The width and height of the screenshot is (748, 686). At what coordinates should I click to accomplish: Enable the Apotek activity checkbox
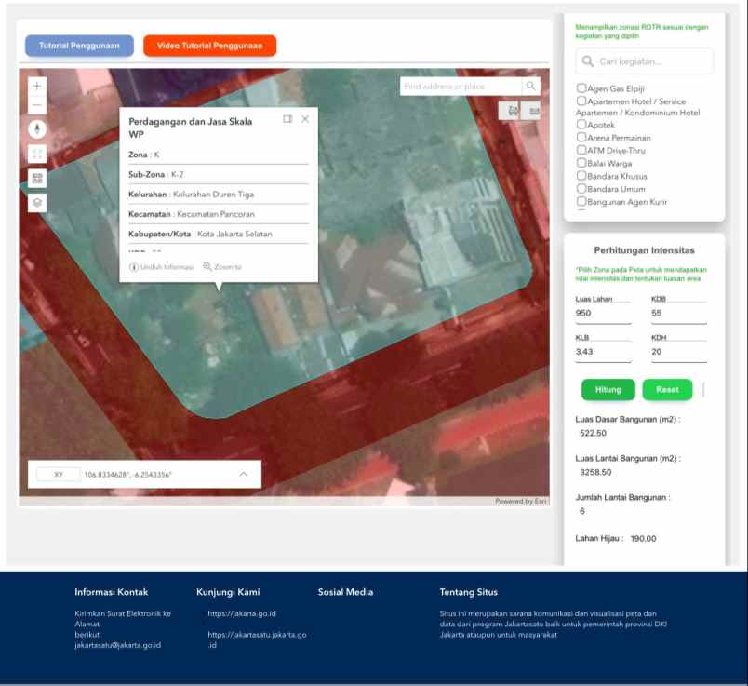(581, 124)
